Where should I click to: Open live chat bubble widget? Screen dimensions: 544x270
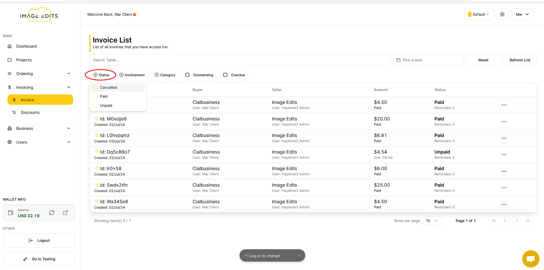[x=531, y=259]
